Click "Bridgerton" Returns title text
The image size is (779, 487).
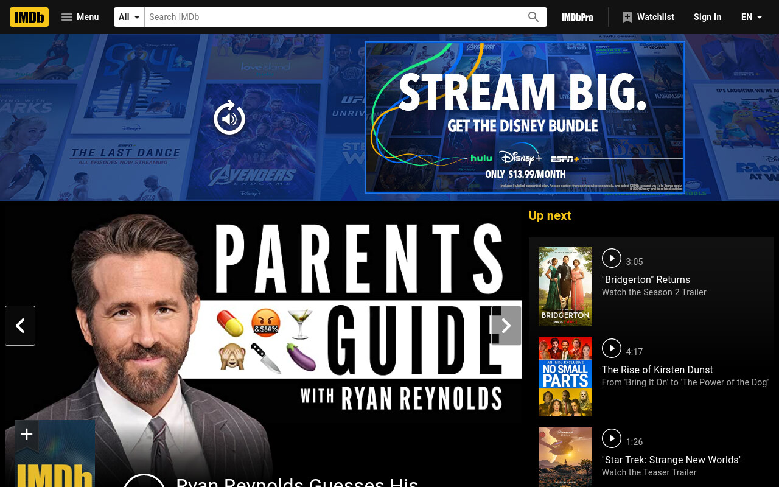point(646,280)
